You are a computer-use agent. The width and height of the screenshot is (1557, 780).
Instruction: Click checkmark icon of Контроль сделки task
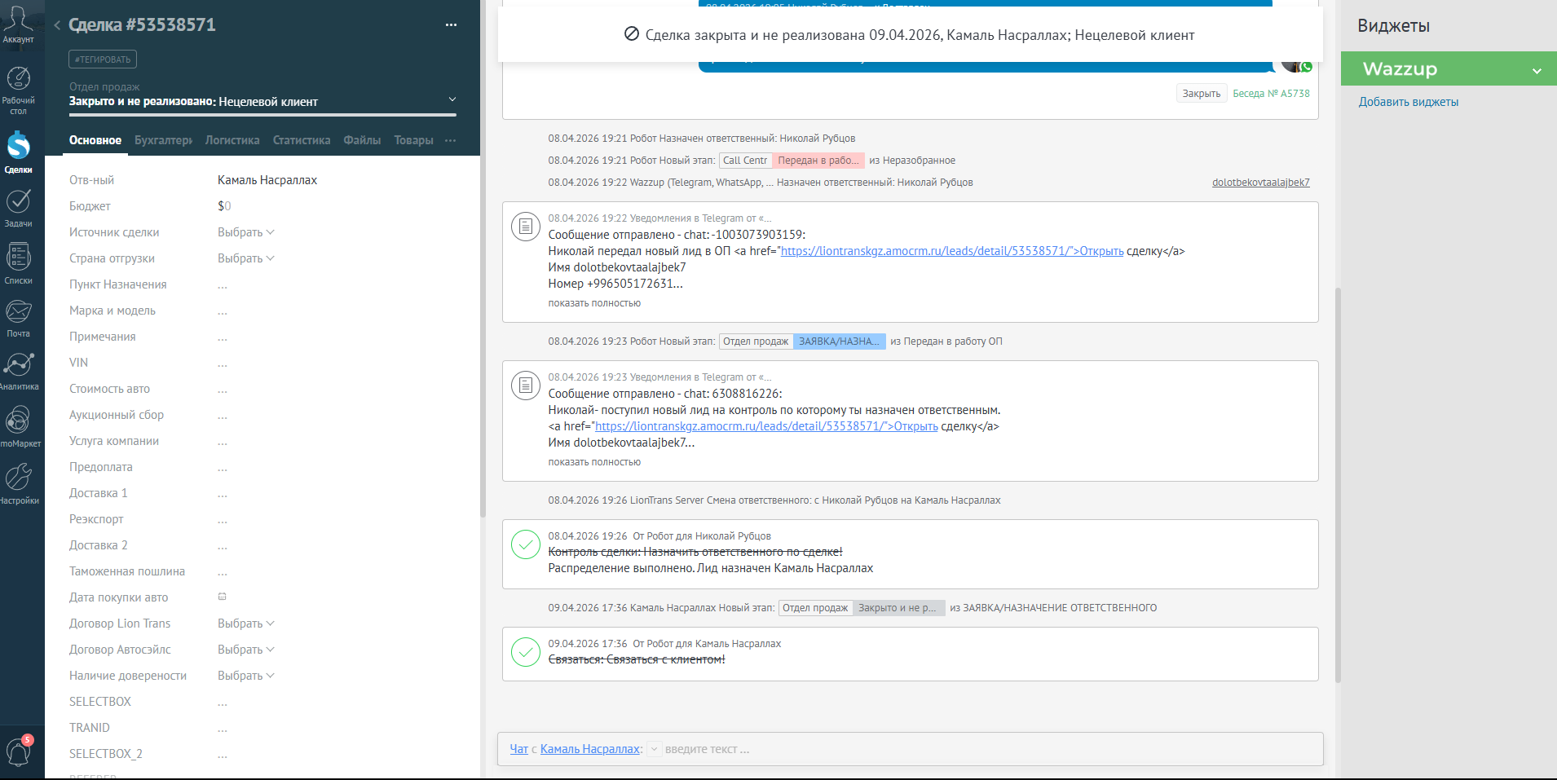(x=526, y=544)
